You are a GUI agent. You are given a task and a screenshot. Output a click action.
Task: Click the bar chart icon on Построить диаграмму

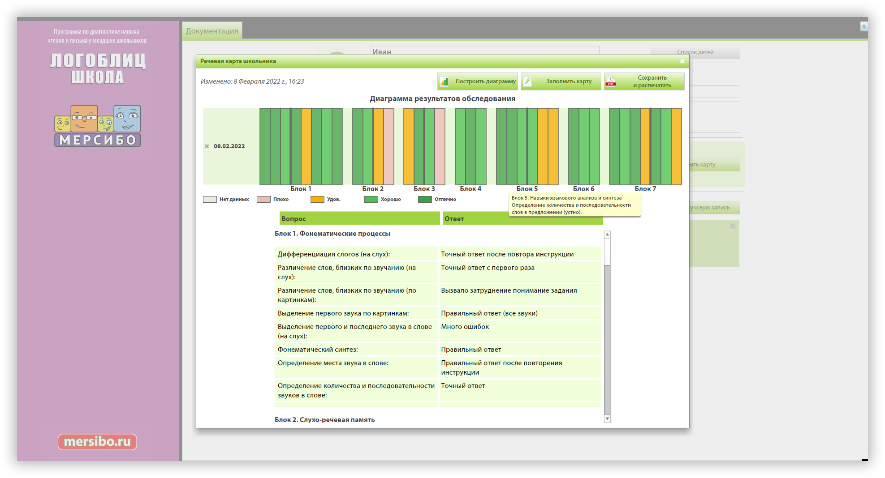coord(444,81)
